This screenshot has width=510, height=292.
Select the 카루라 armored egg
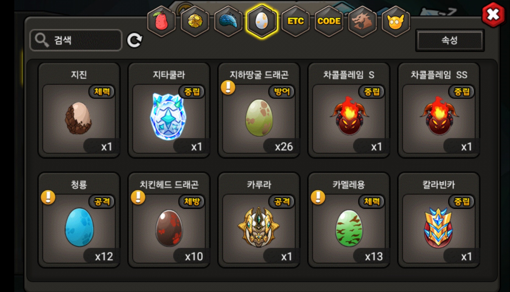(x=259, y=220)
